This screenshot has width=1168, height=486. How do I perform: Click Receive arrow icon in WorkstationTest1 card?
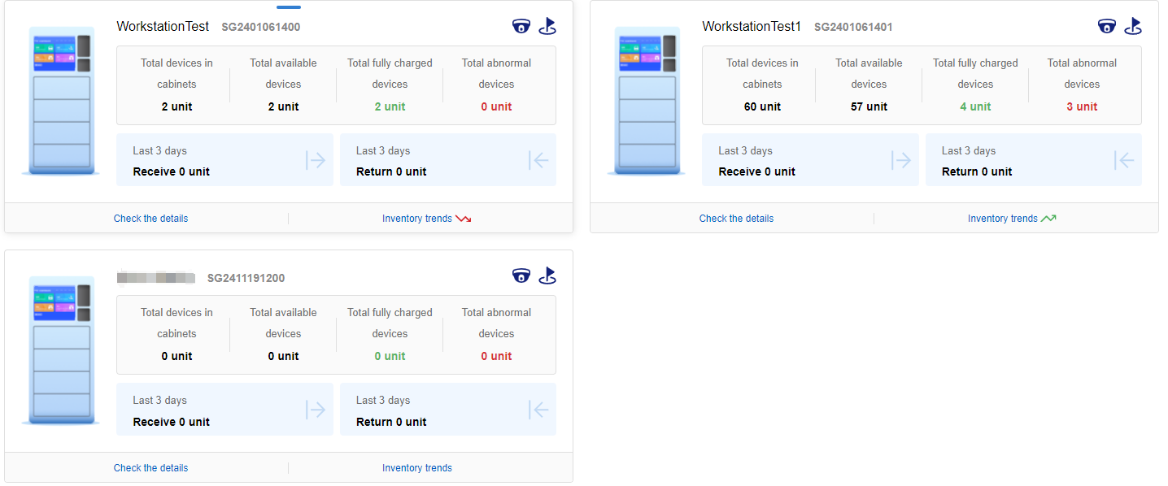point(901,160)
